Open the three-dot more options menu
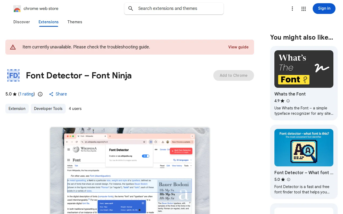 [292, 9]
